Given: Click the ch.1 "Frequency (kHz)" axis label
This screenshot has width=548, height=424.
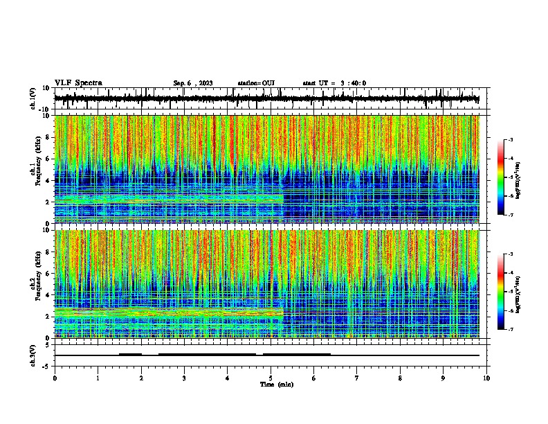Looking at the screenshot, I should pyautogui.click(x=38, y=161).
